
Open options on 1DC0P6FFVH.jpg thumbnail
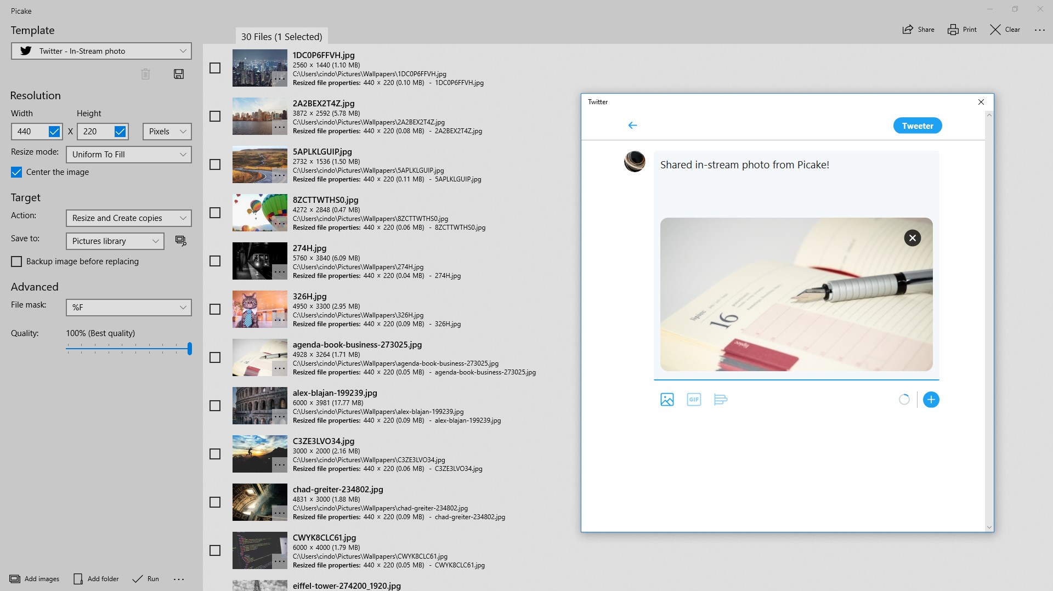coord(280,79)
